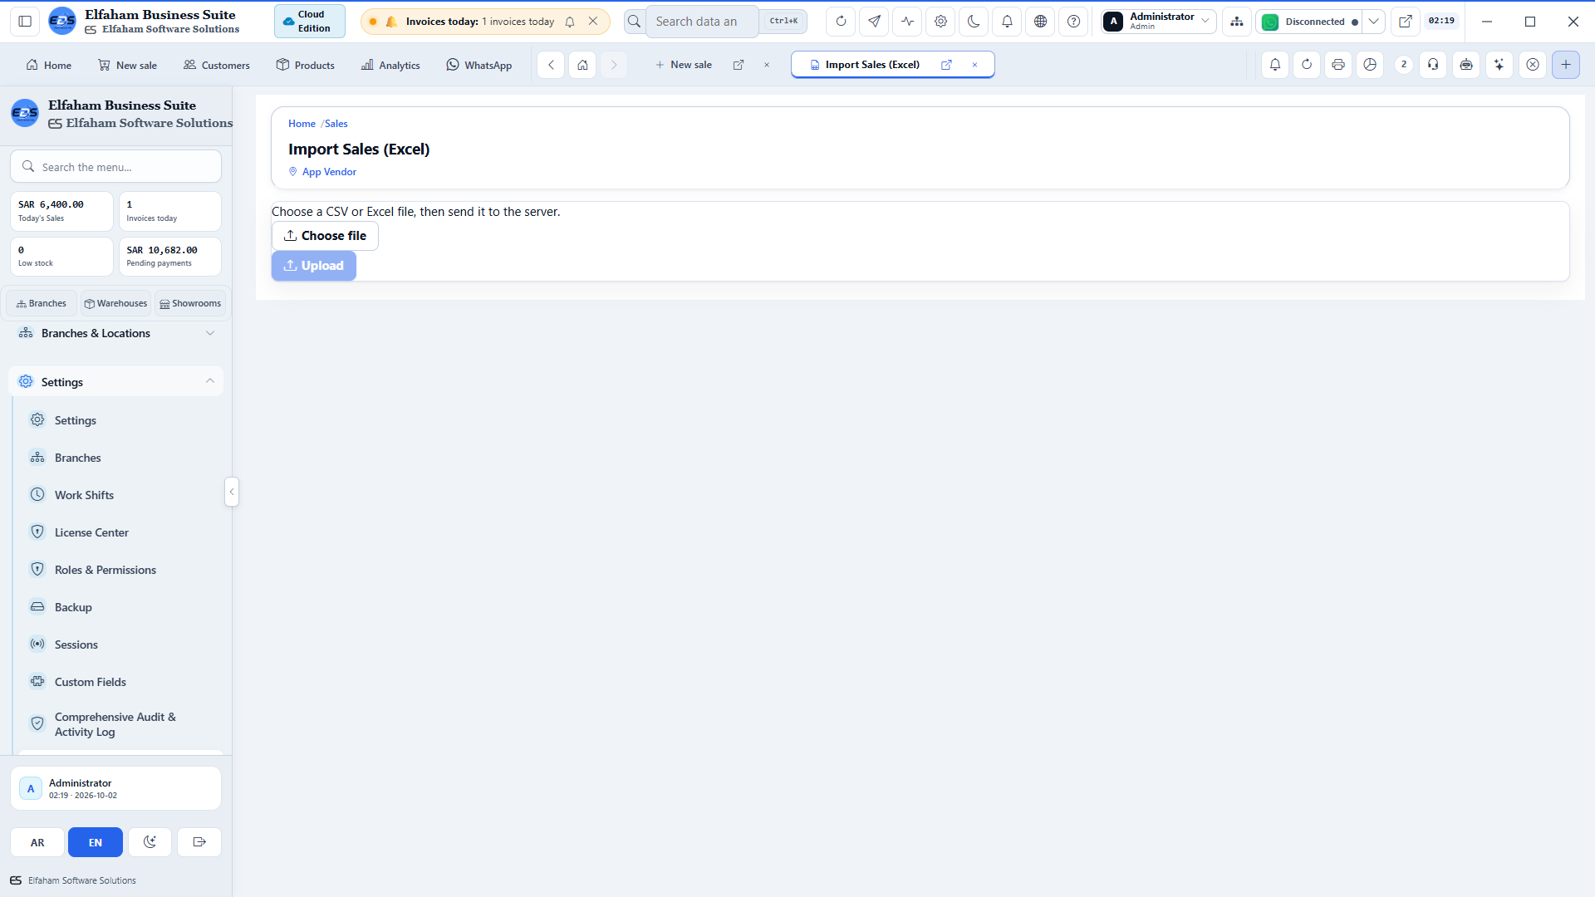1595x897 pixels.
Task: Click the refresh icon in top bar
Action: 841,22
